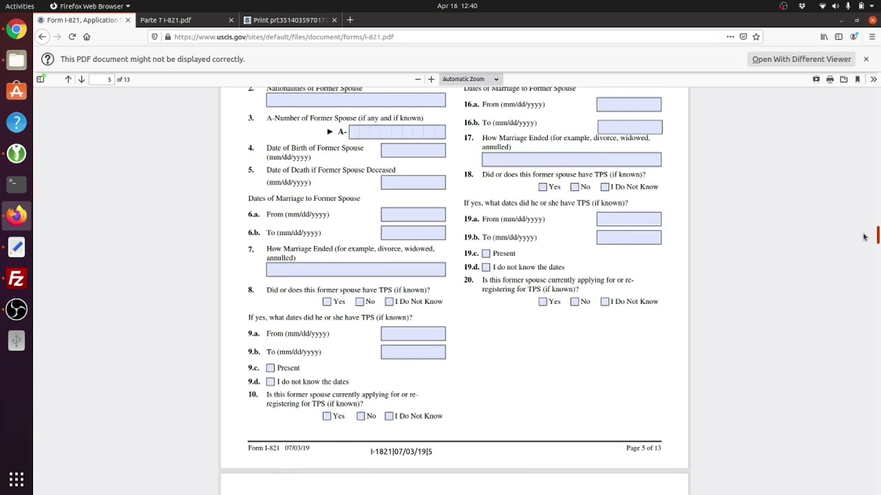Switch PDF to presentation mode

tap(816, 79)
